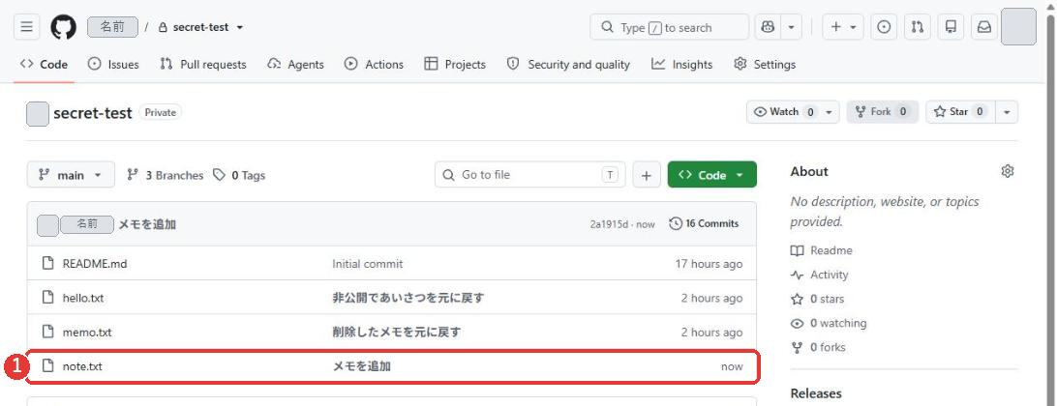This screenshot has width=1057, height=406.
Task: Open the Pull requests icon in header
Action: click(917, 27)
